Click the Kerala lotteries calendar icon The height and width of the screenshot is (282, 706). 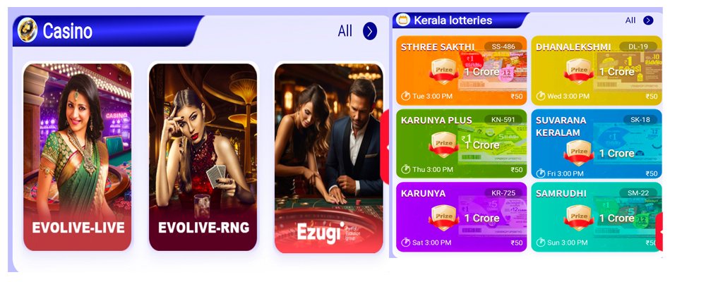[403, 20]
